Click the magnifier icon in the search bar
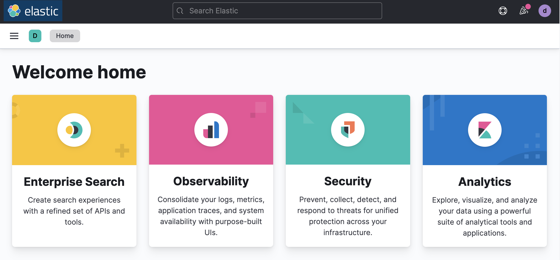Image resolution: width=560 pixels, height=260 pixels. [x=180, y=11]
